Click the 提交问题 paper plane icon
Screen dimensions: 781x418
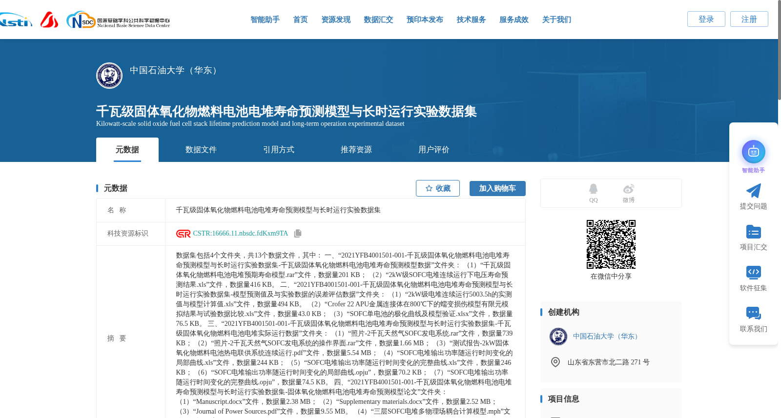pos(754,191)
